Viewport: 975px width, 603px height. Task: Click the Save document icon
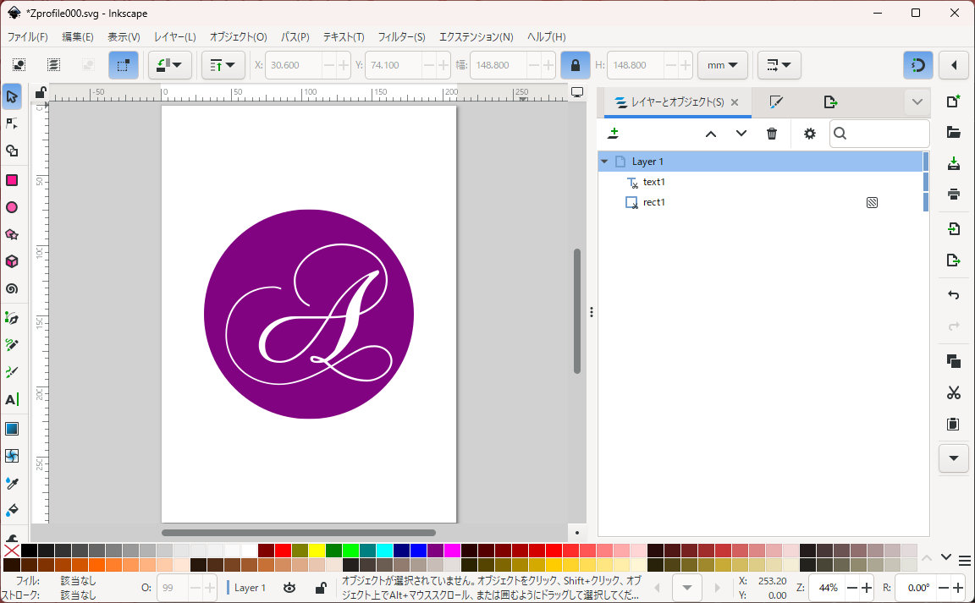click(x=953, y=163)
